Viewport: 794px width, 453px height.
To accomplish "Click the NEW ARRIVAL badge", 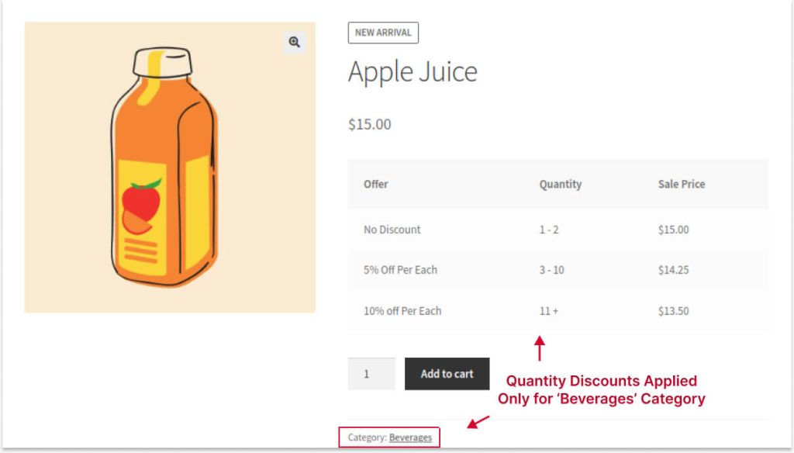I will 383,33.
